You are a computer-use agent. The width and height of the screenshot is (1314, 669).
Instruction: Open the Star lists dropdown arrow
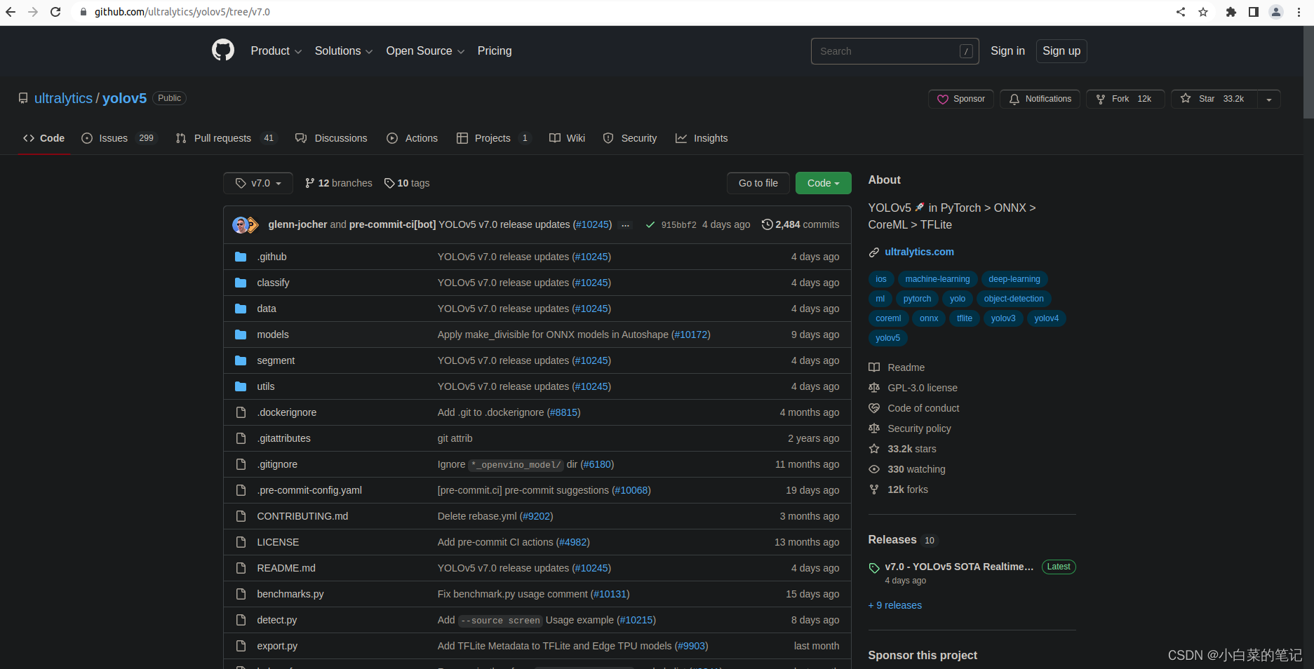[x=1269, y=99]
